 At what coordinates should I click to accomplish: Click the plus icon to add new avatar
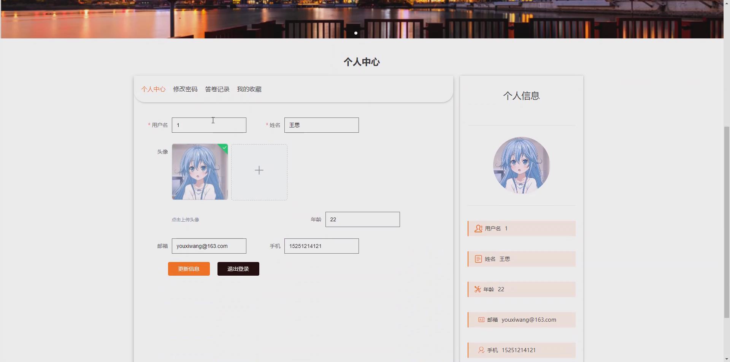click(x=259, y=170)
